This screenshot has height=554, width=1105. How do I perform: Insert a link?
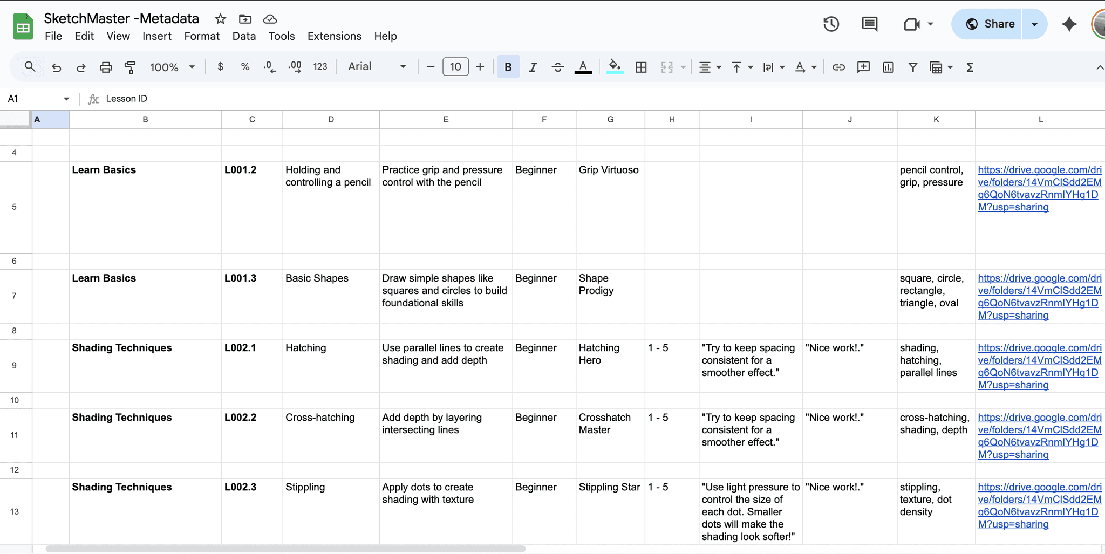point(838,67)
